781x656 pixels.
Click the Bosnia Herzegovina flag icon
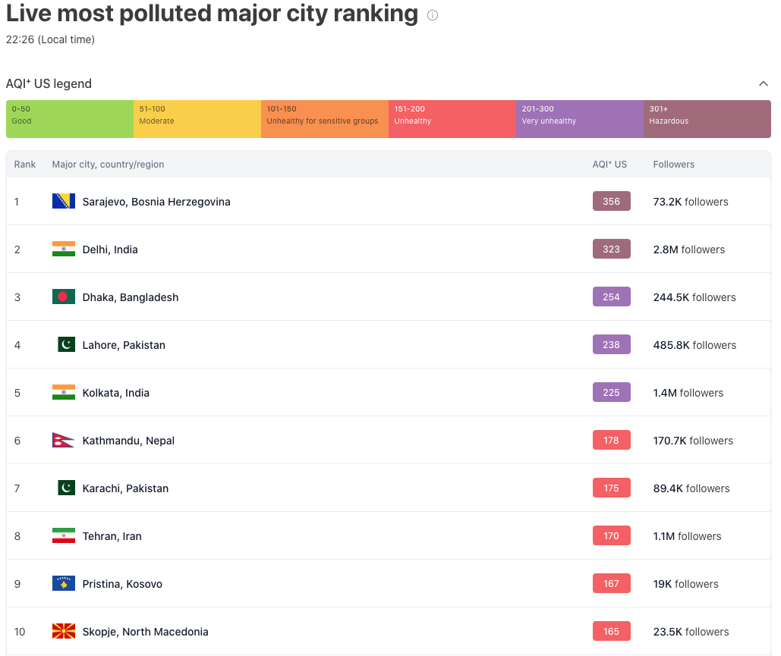tap(64, 201)
